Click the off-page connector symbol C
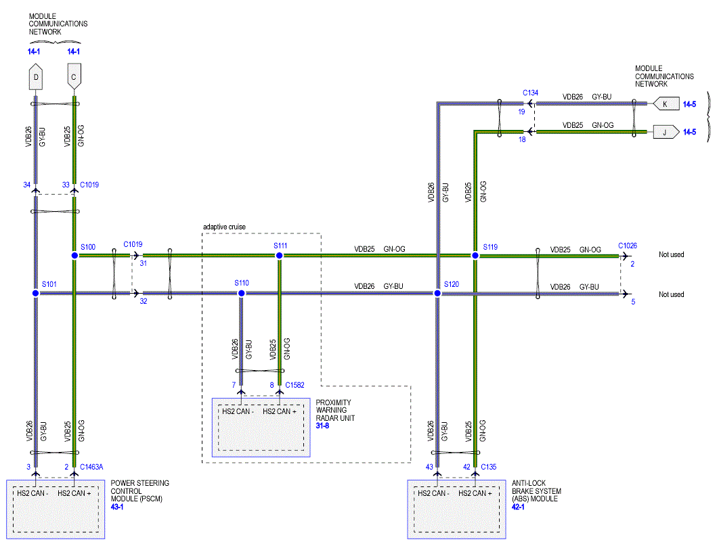Image resolution: width=717 pixels, height=546 pixels. 74,78
